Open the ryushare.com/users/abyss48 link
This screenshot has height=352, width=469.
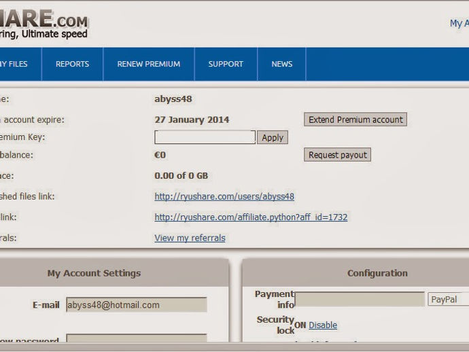[x=224, y=196]
